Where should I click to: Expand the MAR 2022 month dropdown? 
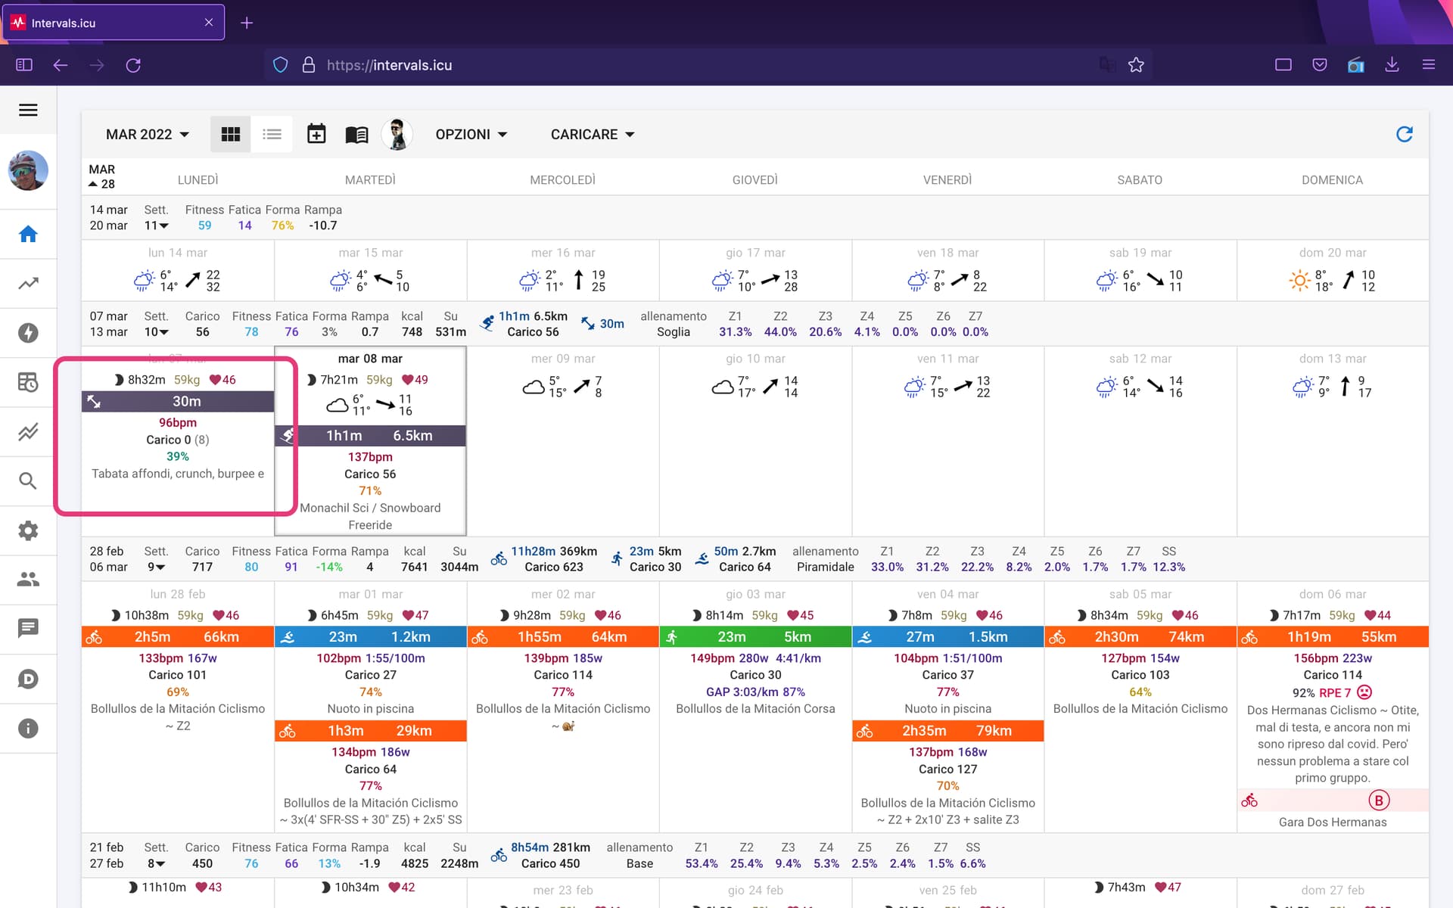coord(148,134)
